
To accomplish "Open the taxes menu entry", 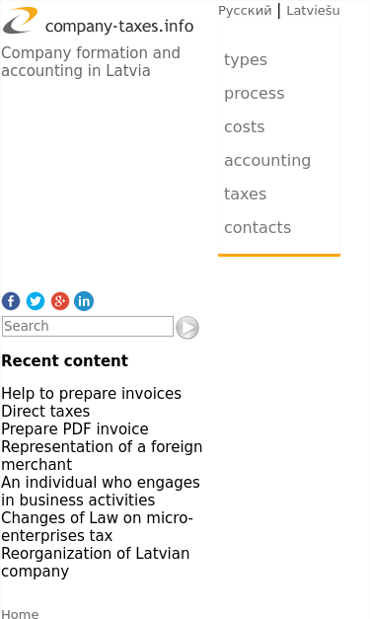I will pos(245,194).
